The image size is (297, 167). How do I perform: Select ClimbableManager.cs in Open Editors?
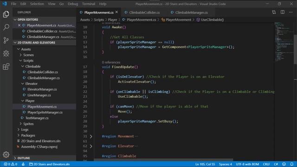pyautogui.click(x=45, y=37)
